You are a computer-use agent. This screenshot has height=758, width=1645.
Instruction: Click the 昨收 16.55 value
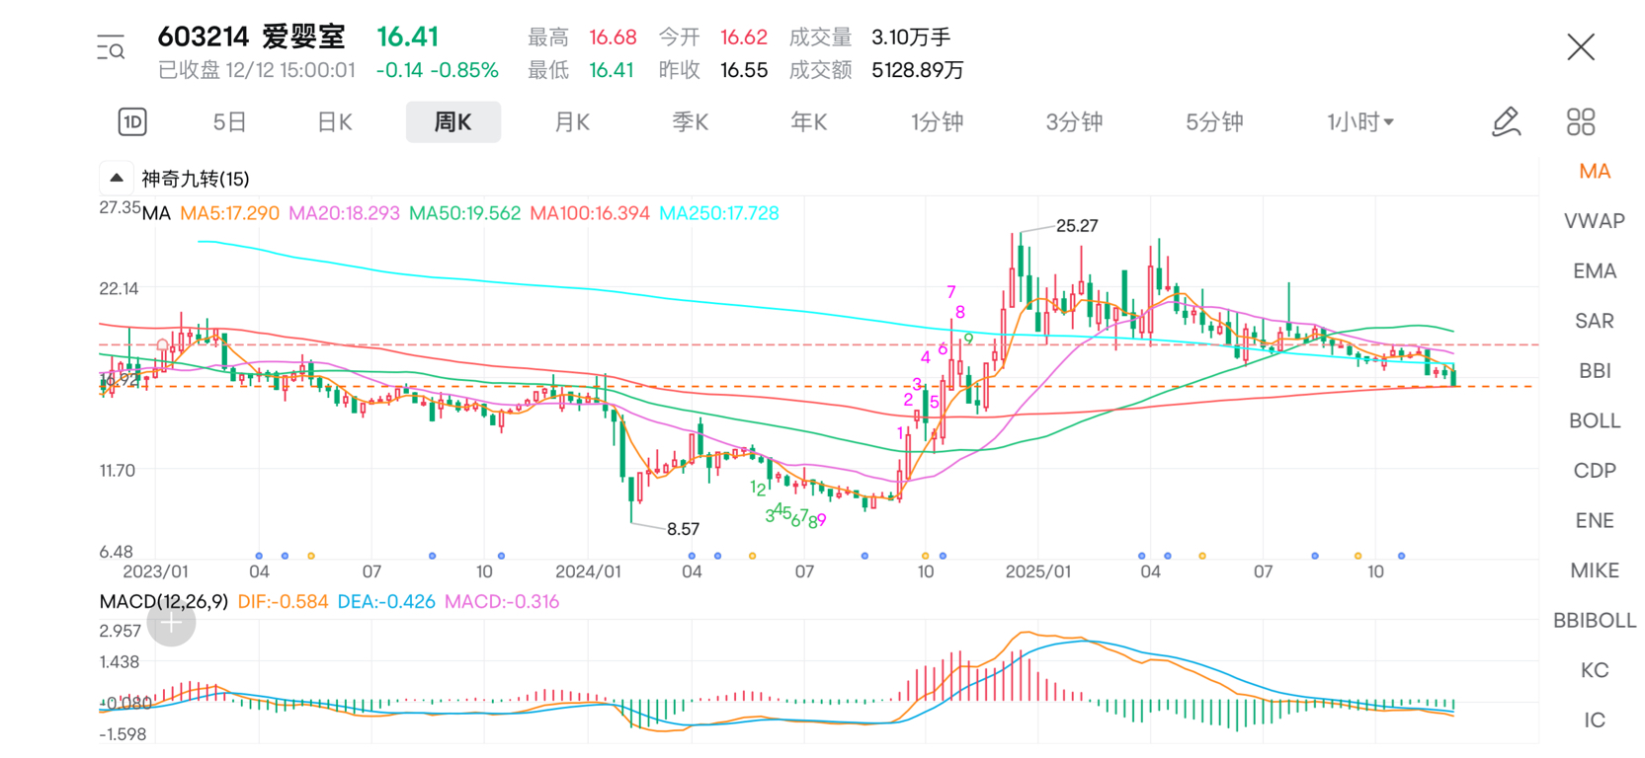coord(743,70)
